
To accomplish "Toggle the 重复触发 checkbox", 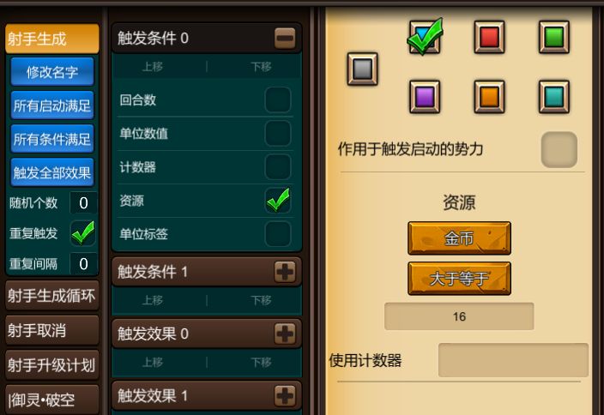I will pos(83,233).
